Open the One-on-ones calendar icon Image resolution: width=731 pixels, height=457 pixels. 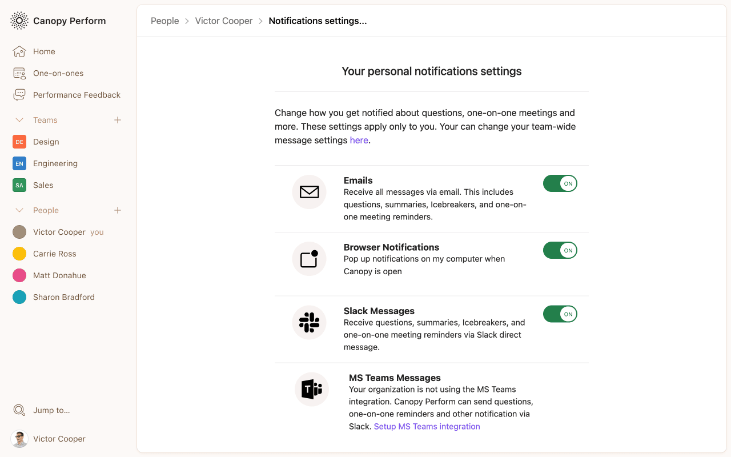[19, 73]
